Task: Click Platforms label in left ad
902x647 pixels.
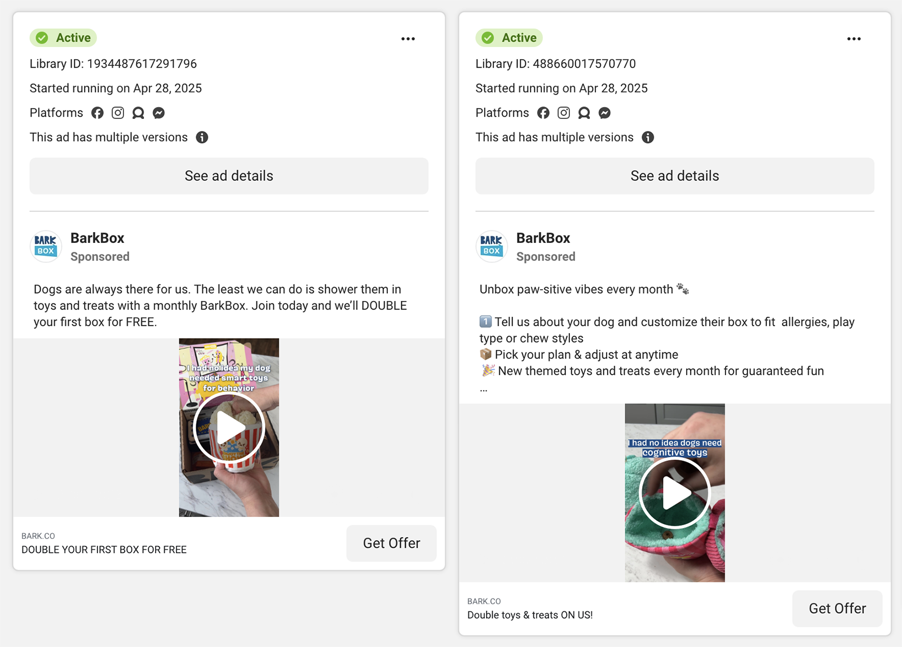Action: (x=56, y=113)
